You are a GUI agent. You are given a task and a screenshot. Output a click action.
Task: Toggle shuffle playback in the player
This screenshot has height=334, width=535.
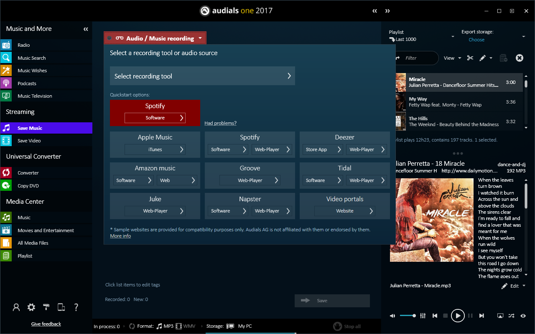pyautogui.click(x=511, y=316)
